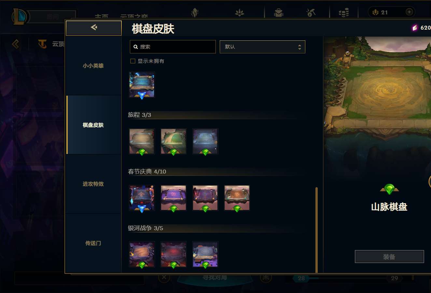Open the store coins icon in top bar

(x=344, y=13)
